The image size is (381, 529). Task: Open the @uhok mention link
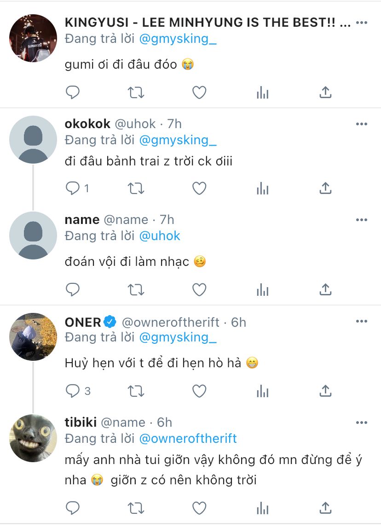click(x=159, y=236)
